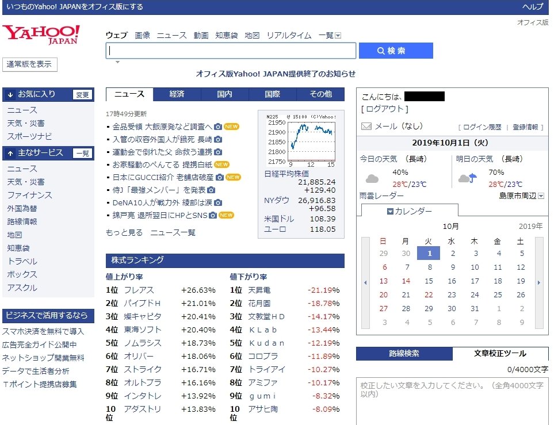Click the 米国ドル exchange rate link
Viewport: 558px width, 425px height.
278,219
